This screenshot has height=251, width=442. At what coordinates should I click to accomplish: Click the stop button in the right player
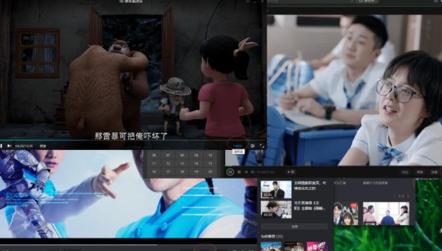click(x=239, y=172)
